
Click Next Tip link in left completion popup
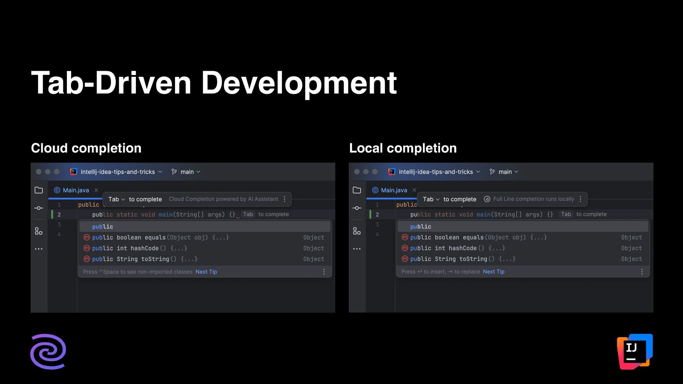[206, 272]
